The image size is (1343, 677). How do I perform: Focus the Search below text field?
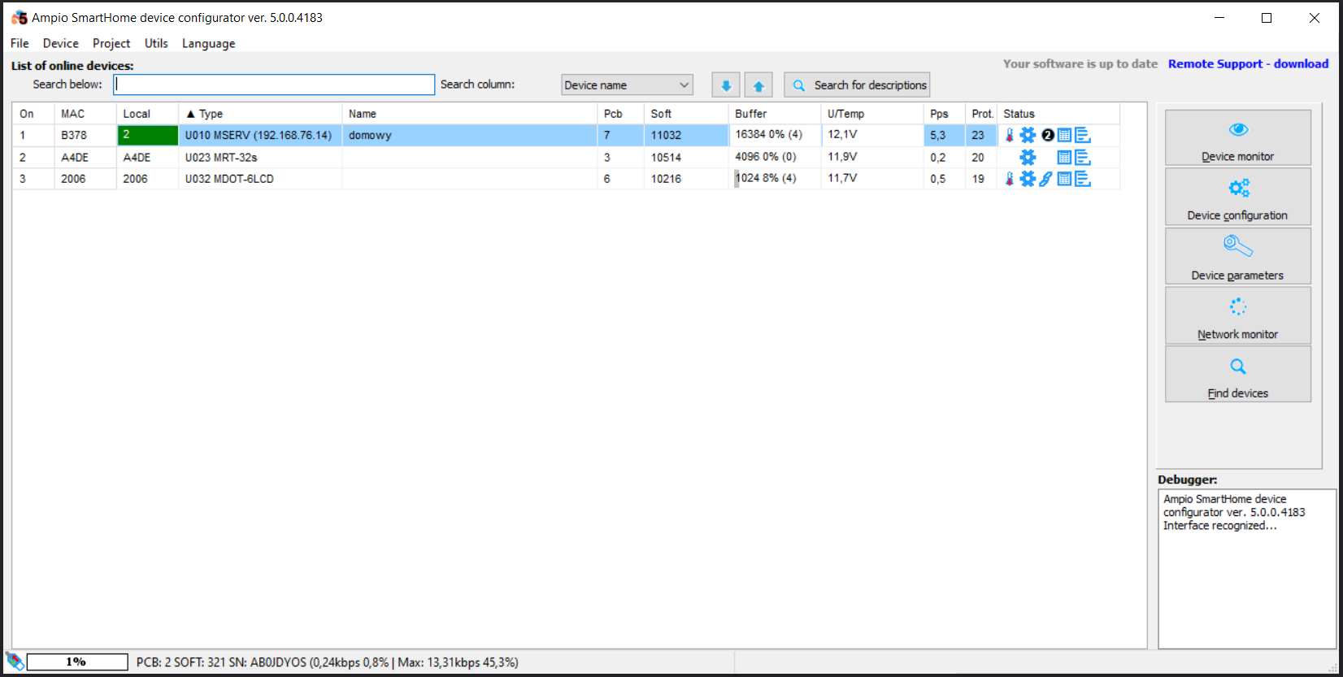(x=274, y=85)
